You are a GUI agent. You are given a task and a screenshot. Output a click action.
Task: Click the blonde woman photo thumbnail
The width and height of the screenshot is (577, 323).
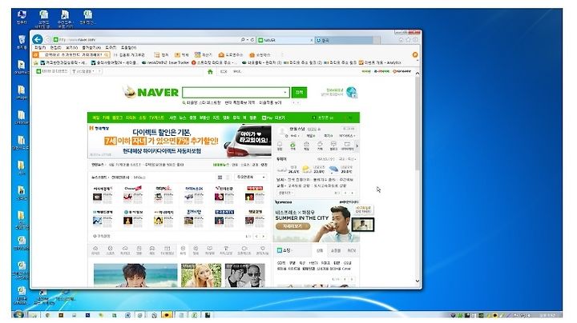pos(201,275)
